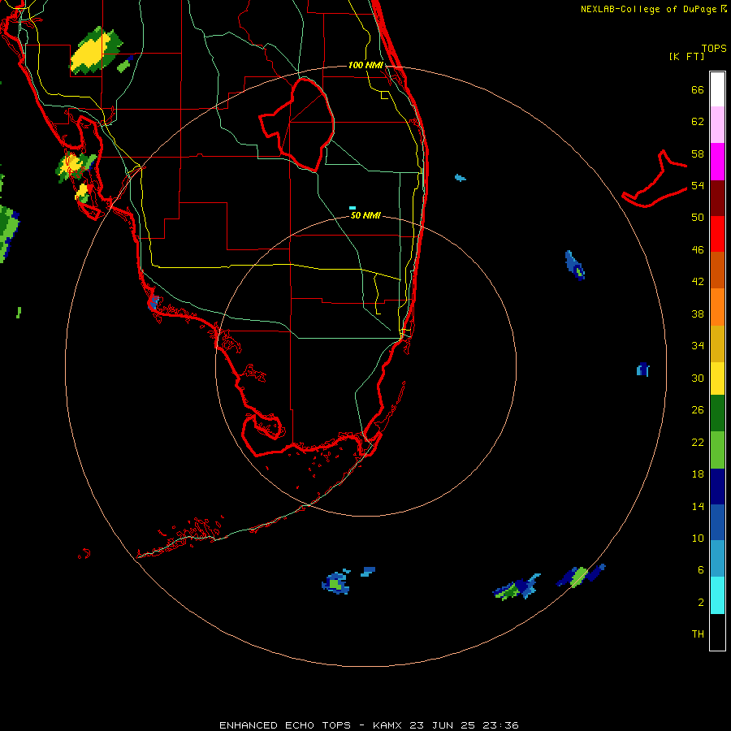The width and height of the screenshot is (731, 731).
Task: Click the green streak echo crossing the 100 NMI ring
Action: (580, 576)
